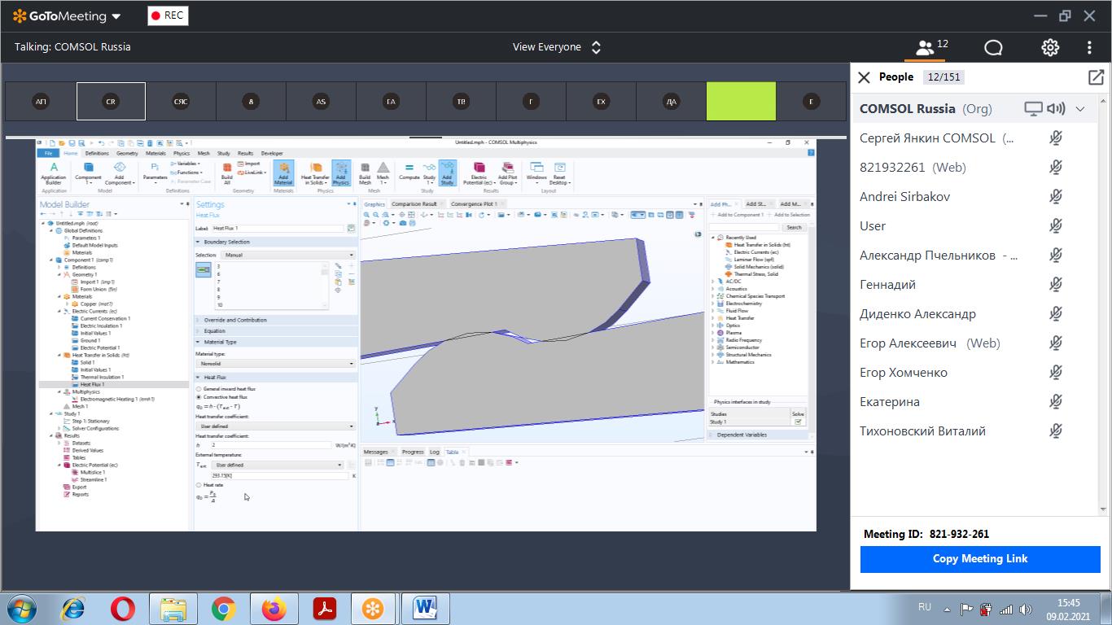Expand the AC/DC physics category

(713, 282)
